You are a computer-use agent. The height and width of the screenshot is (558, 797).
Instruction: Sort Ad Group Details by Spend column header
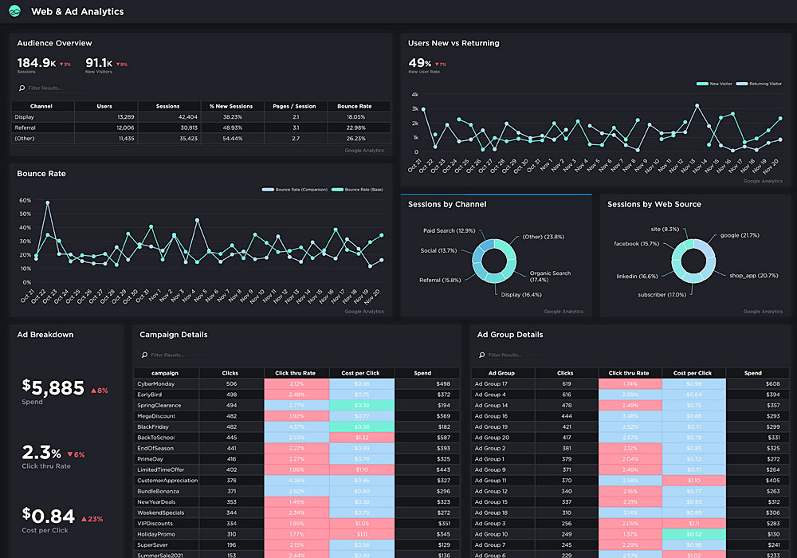click(x=752, y=372)
